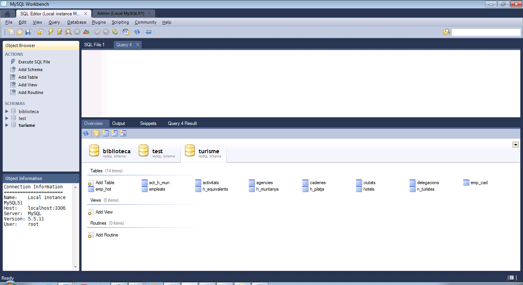This screenshot has width=523, height=285.
Task: Close the Query 4 editor tab
Action: 137,45
